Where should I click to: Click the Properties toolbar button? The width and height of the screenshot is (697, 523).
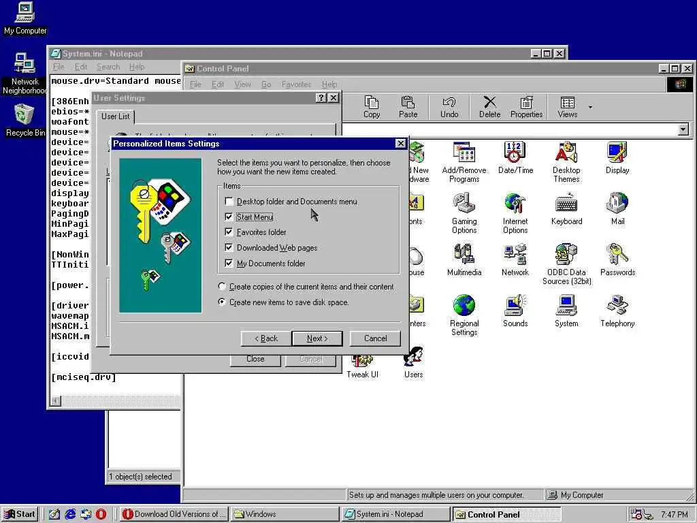tap(526, 107)
